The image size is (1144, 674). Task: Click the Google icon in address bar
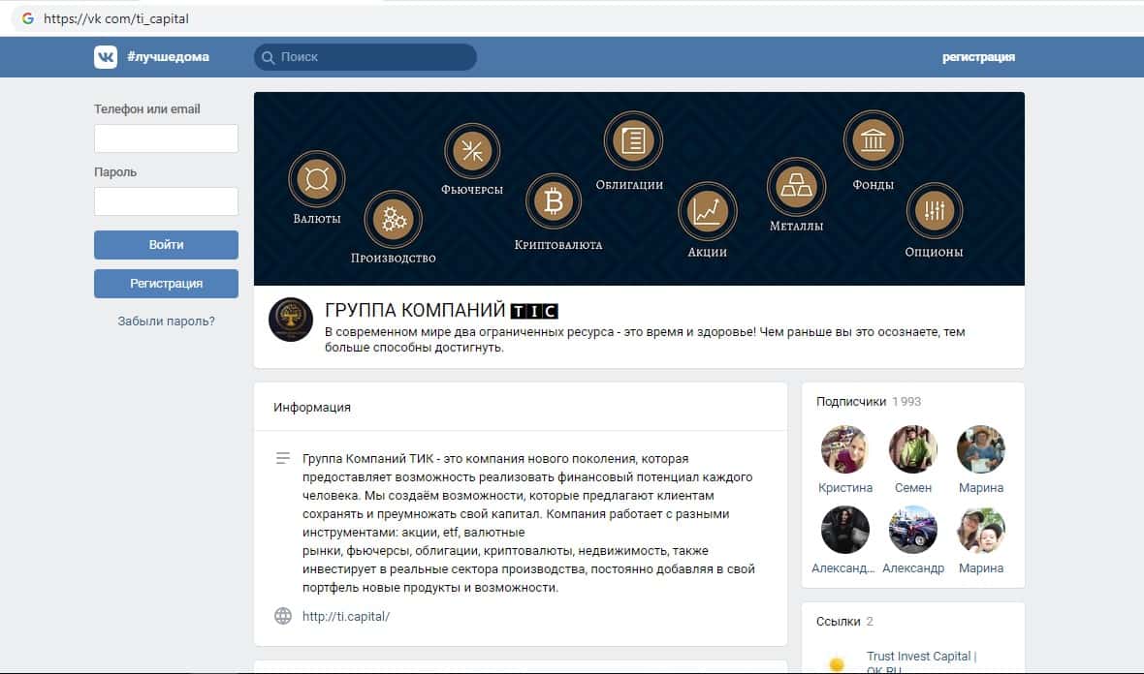click(28, 18)
